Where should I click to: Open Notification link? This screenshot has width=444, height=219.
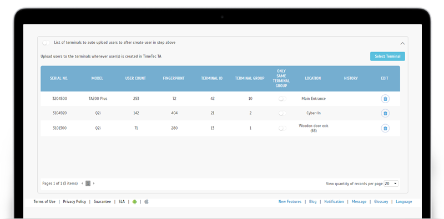pyautogui.click(x=334, y=202)
